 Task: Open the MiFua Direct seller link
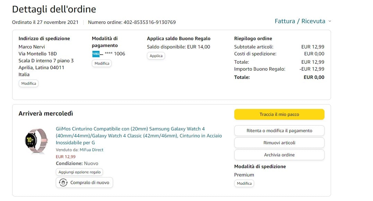coord(92,150)
